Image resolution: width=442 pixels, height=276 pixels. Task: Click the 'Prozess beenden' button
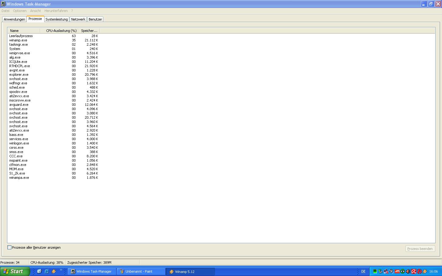pos(420,249)
